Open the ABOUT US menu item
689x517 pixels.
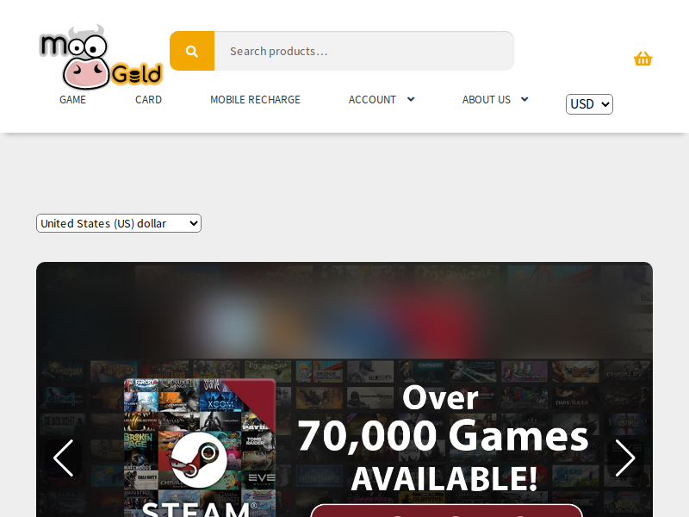tap(487, 100)
